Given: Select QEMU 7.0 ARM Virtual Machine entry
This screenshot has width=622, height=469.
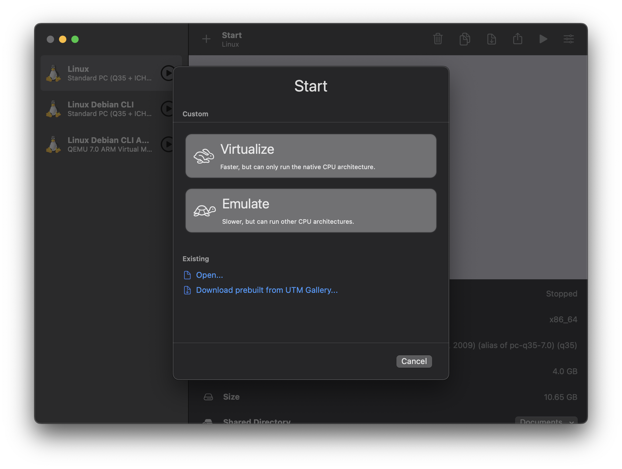Looking at the screenshot, I should click(x=111, y=144).
